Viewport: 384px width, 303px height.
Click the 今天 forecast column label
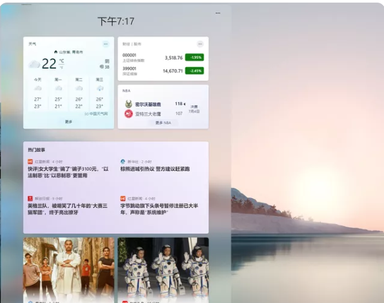point(37,79)
